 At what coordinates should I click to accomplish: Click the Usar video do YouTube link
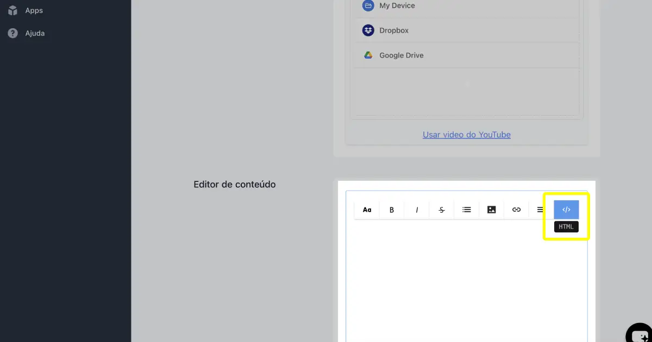(466, 134)
